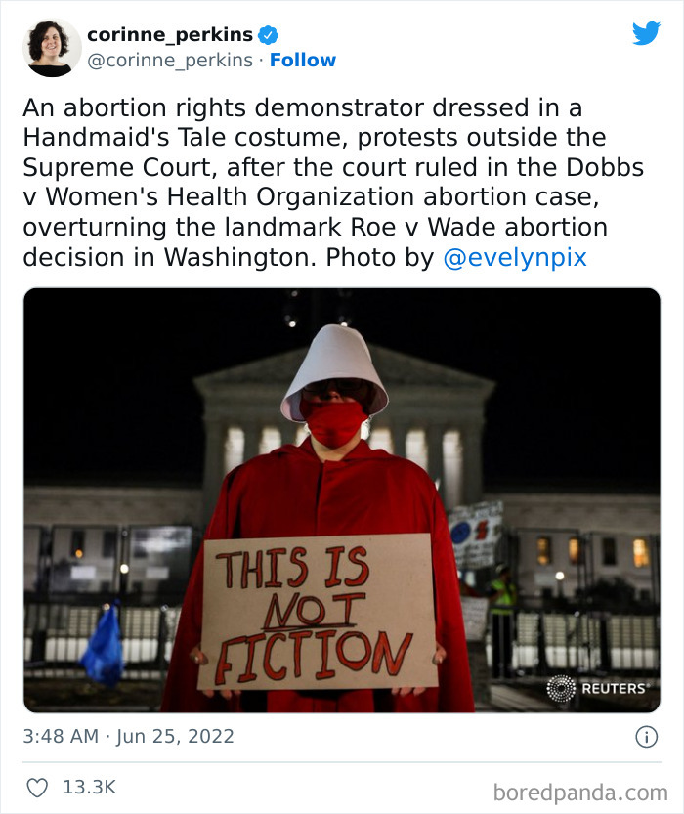Click the Twitter bird logo
Viewport: 684px width, 814px height.
click(x=644, y=34)
